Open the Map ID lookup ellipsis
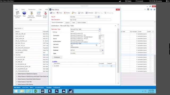Image resolution: width=170 pixels, height=95 pixels. (x=96, y=17)
